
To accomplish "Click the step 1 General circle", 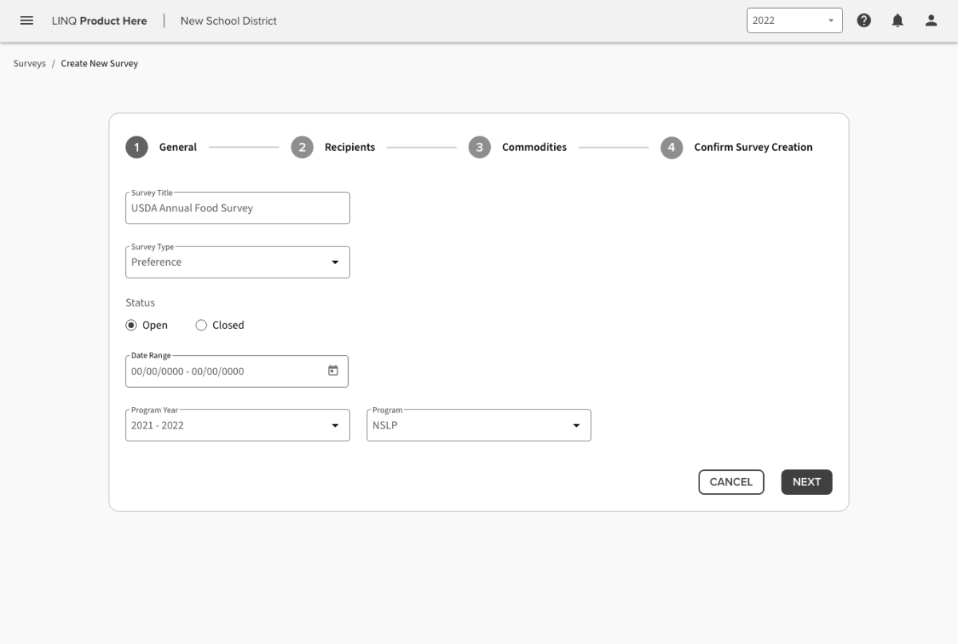I will tap(137, 148).
